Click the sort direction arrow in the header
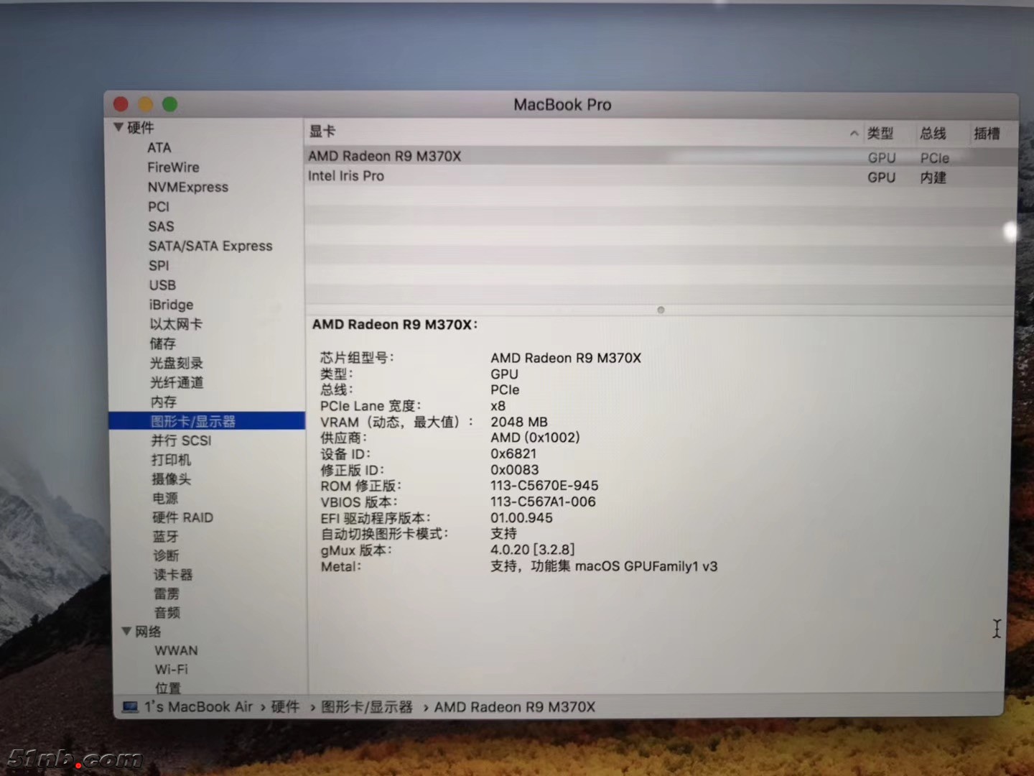Viewport: 1034px width, 776px height. 854,133
